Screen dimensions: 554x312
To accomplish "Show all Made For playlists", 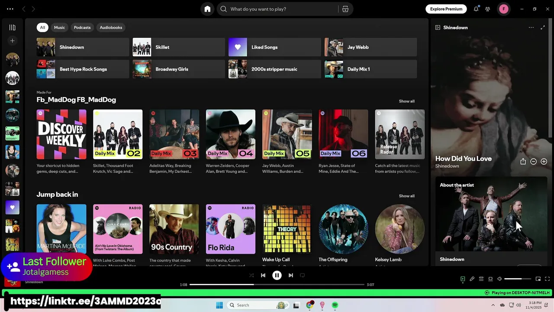I will coord(406,101).
